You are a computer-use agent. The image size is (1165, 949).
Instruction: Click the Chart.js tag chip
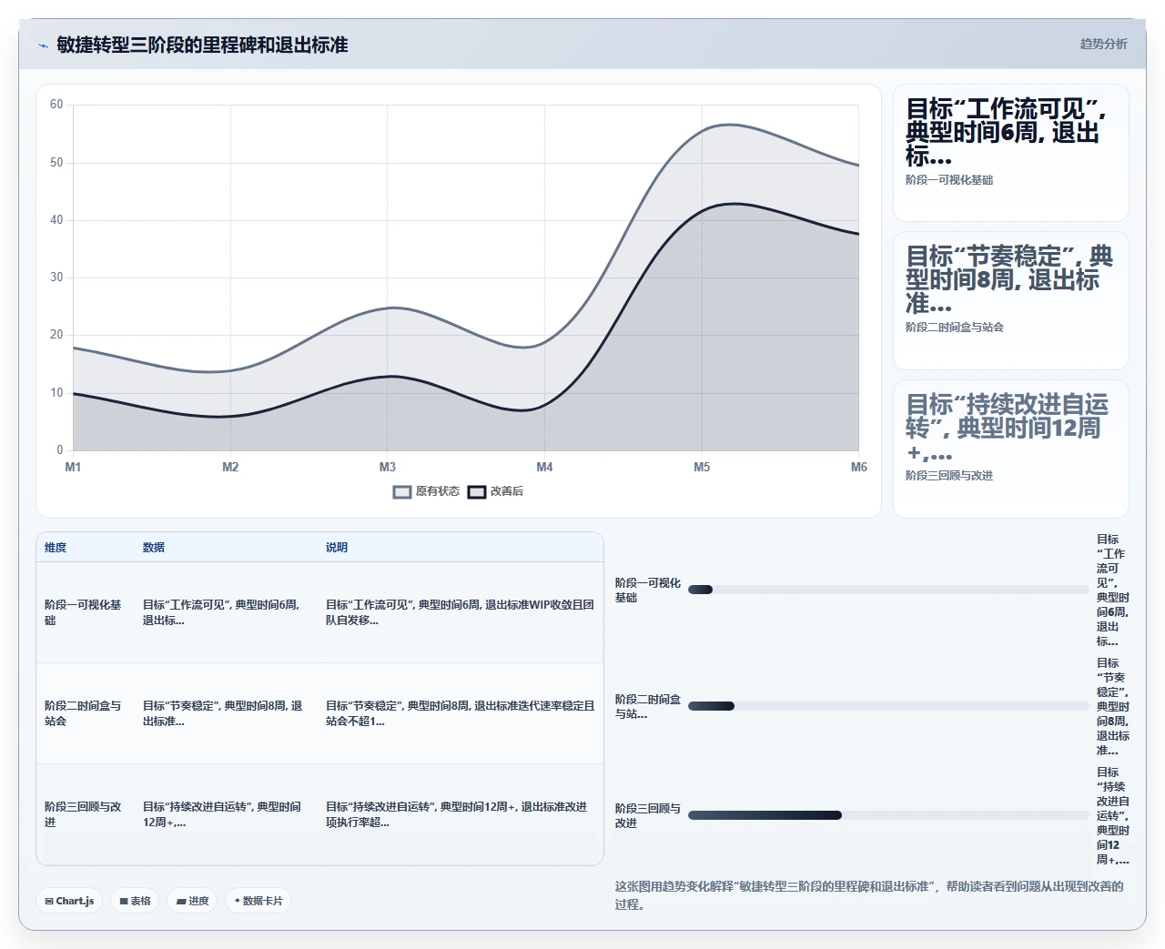tap(69, 901)
